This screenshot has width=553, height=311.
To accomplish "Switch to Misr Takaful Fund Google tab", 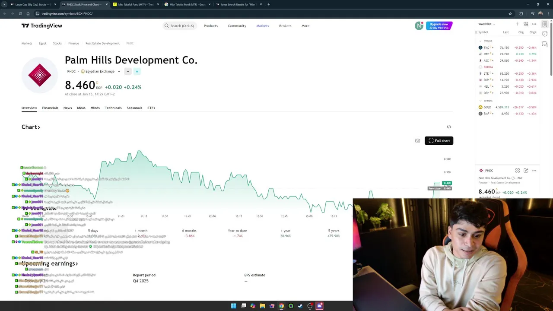I will click(x=188, y=4).
